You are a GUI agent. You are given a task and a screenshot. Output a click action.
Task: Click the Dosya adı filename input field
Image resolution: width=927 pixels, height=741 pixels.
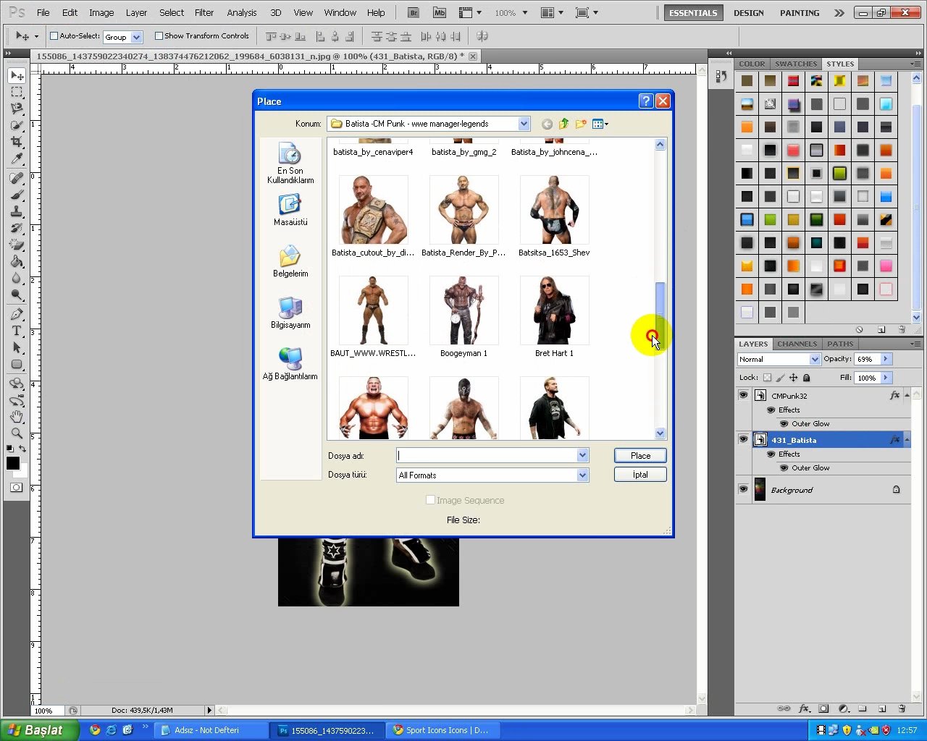click(487, 455)
